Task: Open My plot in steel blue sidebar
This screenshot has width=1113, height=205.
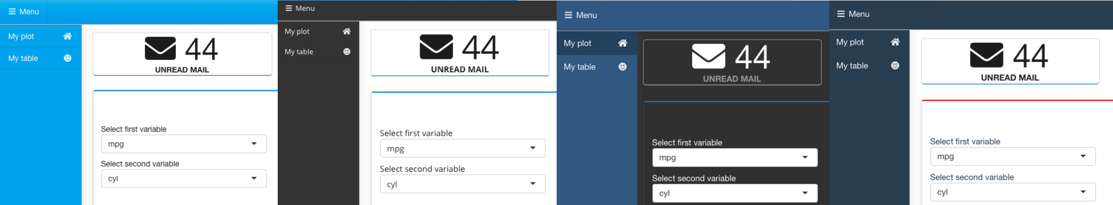Action: tap(597, 43)
